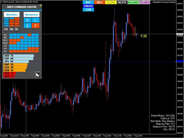Click the current price 105.910 axis label
The height and width of the screenshot is (138, 184).
[180, 34]
